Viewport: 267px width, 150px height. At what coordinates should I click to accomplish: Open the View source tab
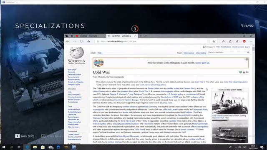[189, 53]
